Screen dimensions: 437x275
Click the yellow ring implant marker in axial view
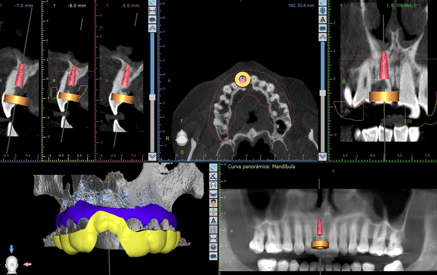pyautogui.click(x=243, y=79)
